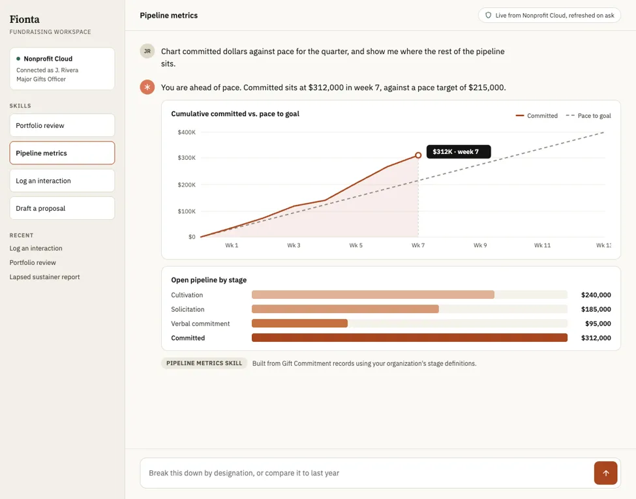The image size is (636, 499).
Task: Click the JR user avatar
Action: click(x=147, y=51)
